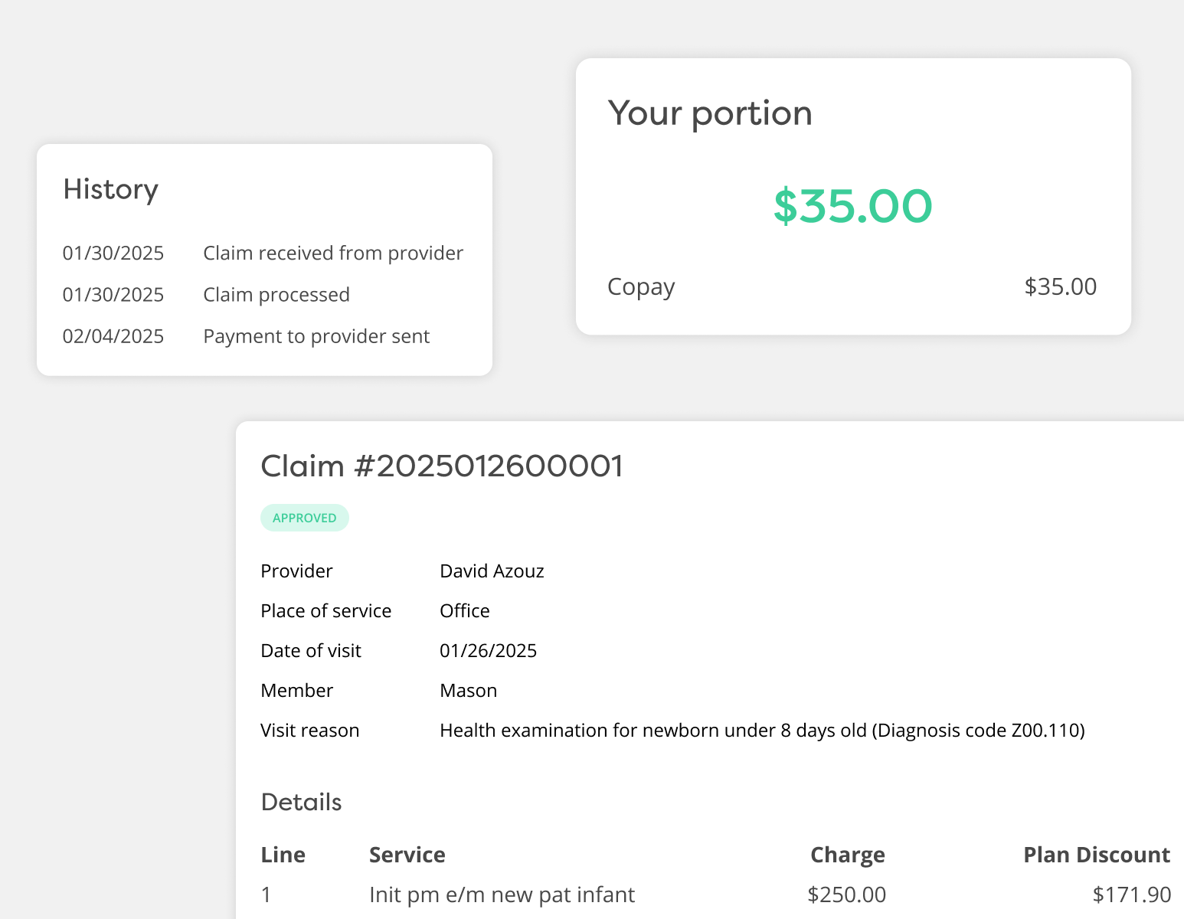Click the Plan Discount column header
This screenshot has width=1184, height=919.
1096,855
